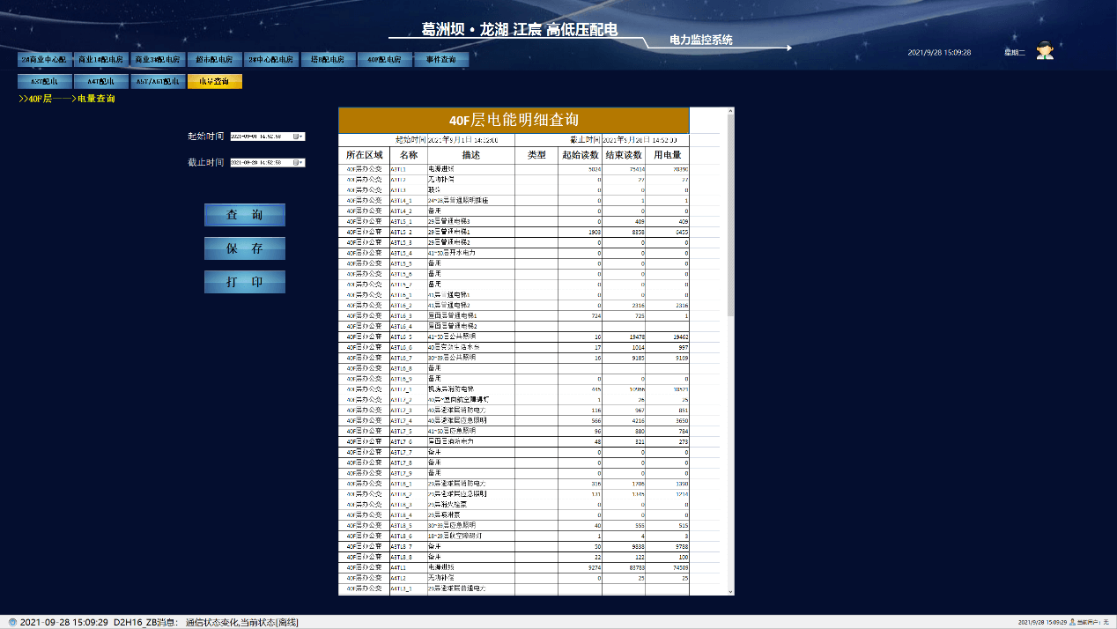Screen dimensions: 1117x629
Task: Click end reading value 83783
Action: coord(624,567)
